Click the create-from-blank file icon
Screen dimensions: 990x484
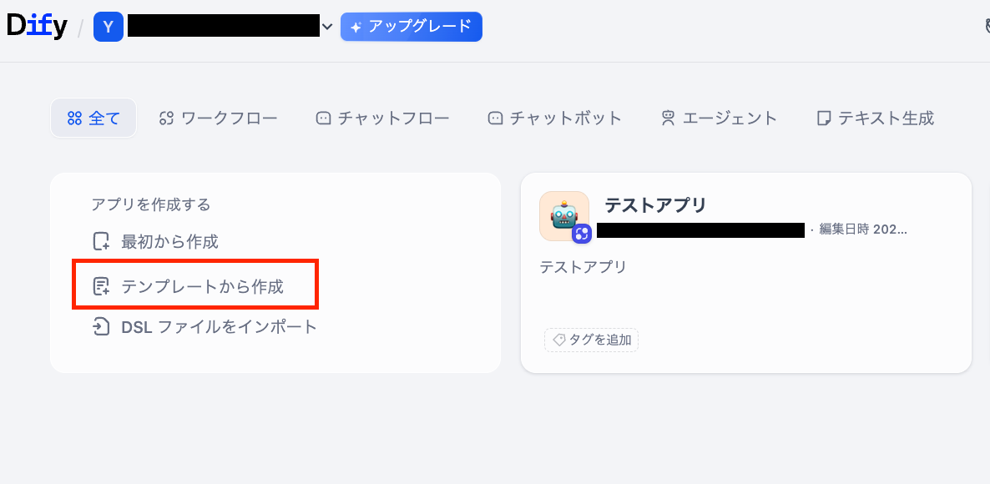point(101,242)
